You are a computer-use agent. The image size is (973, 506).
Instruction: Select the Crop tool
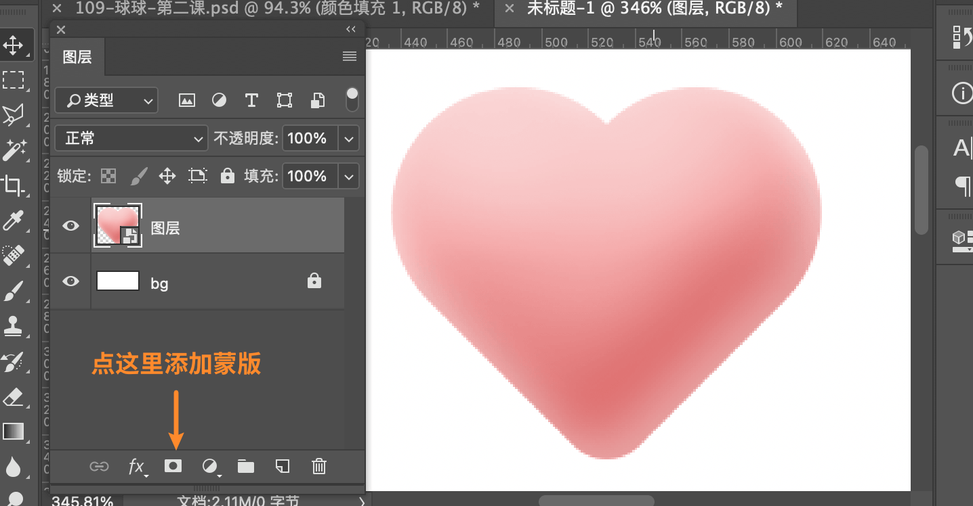pyautogui.click(x=13, y=185)
